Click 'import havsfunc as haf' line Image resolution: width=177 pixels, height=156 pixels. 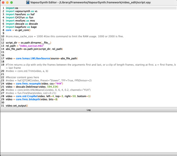click(20, 14)
